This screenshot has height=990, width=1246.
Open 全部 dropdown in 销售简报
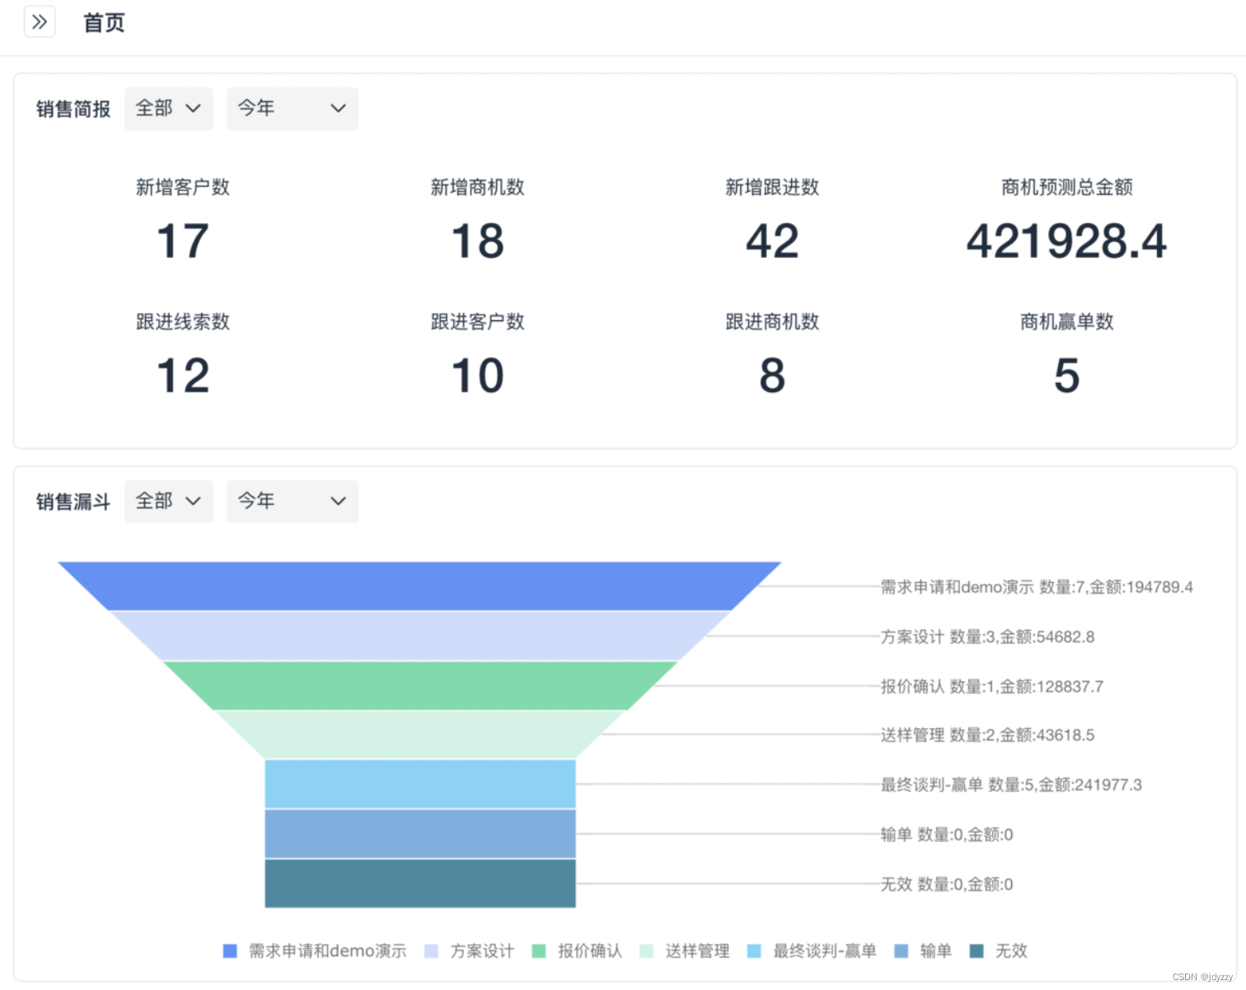tap(169, 109)
